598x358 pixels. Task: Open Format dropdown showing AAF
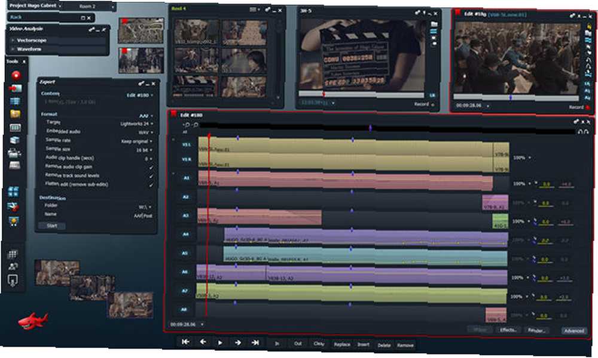tap(146, 116)
